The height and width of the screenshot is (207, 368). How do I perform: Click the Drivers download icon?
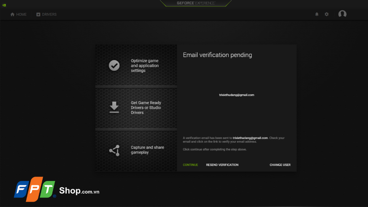38,14
